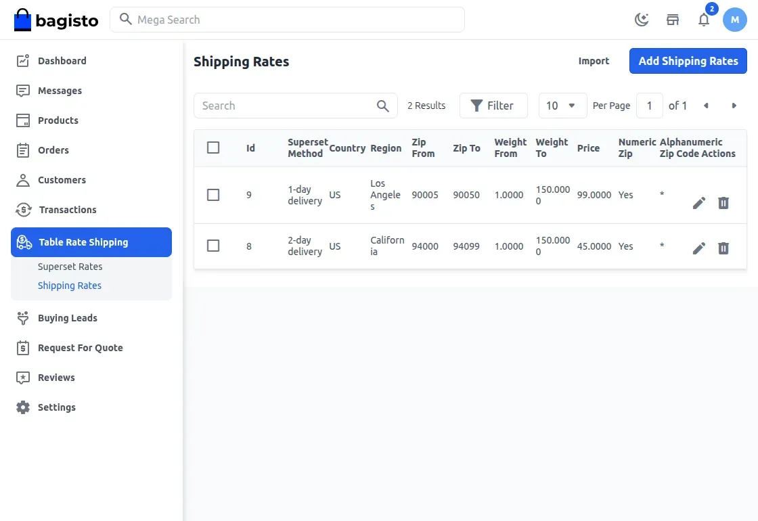
Task: Click inside the Mega Search field
Action: 287,20
